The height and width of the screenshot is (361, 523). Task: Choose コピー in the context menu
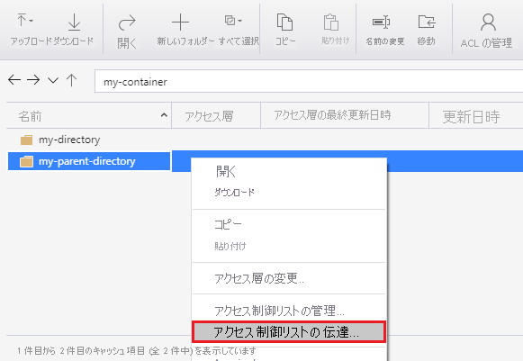(x=228, y=224)
